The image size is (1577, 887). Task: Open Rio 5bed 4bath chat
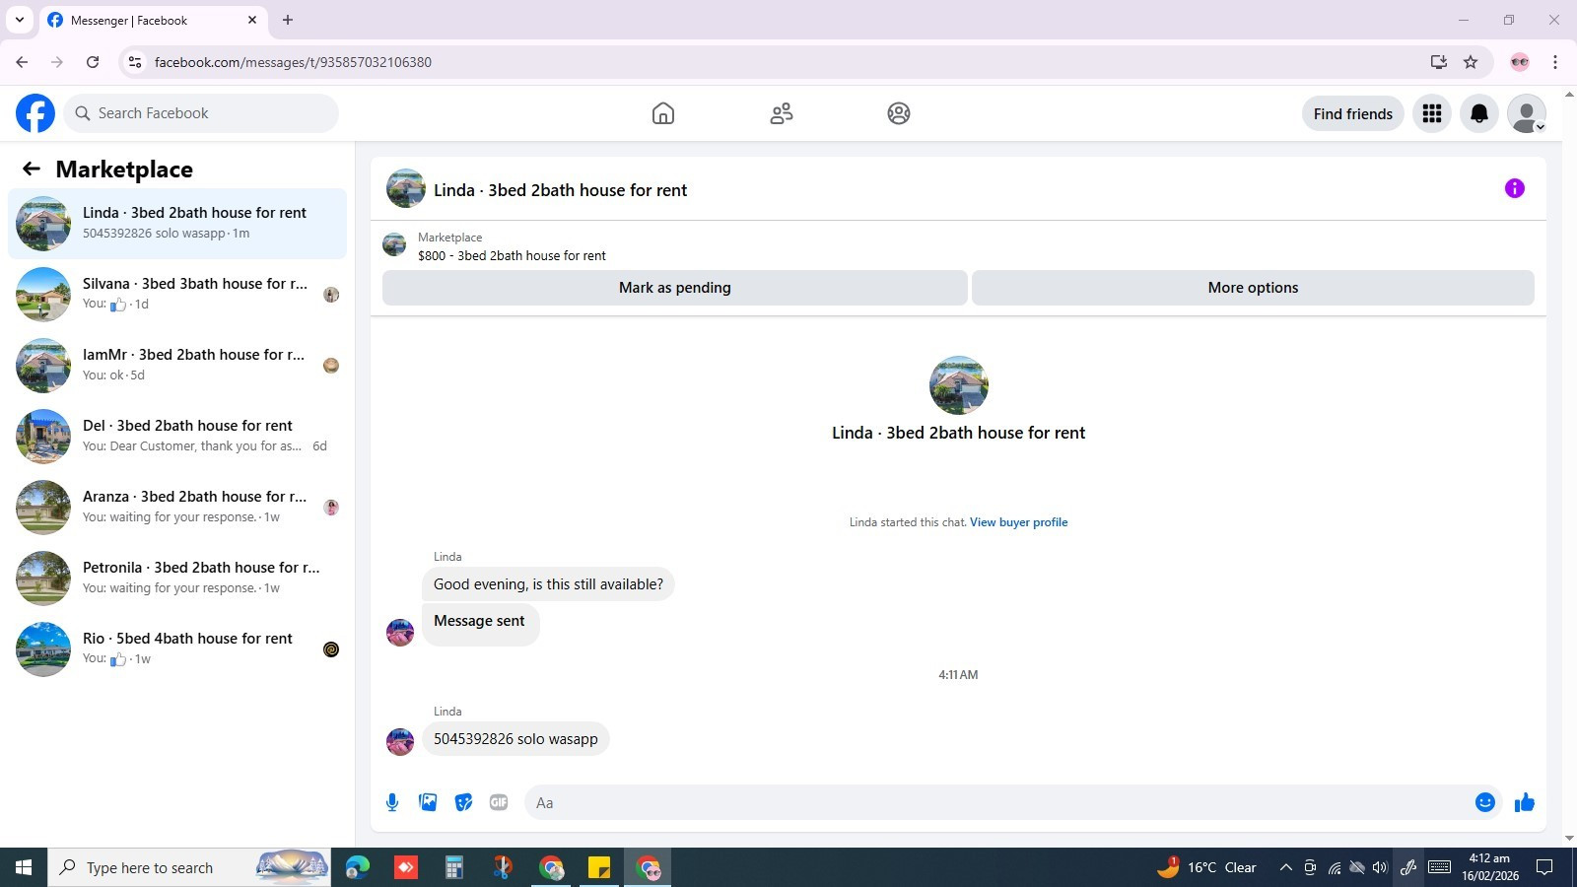pyautogui.click(x=177, y=649)
